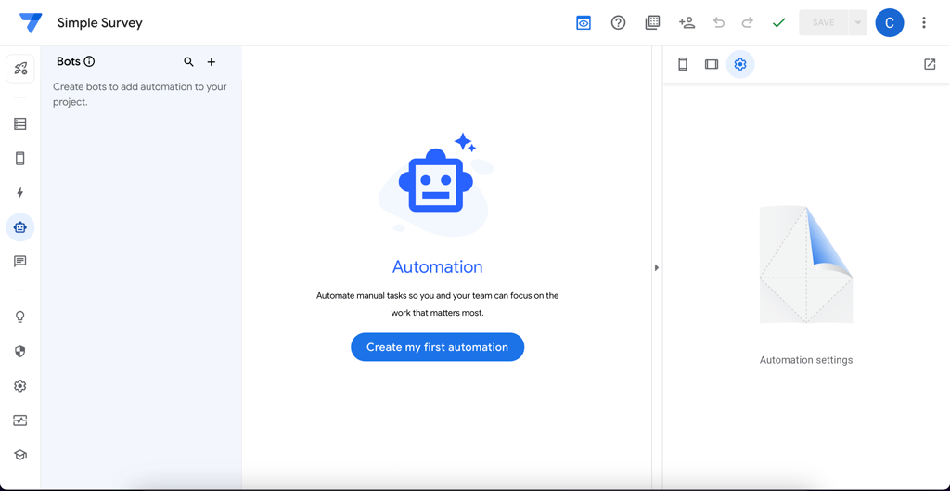Click the Simple Survey app title
The height and width of the screenshot is (491, 950).
tap(100, 23)
